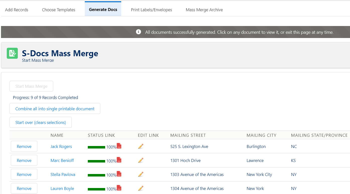This screenshot has width=350, height=194.
Task: Click the address 525 S. Lexington Ave
Action: point(189,146)
